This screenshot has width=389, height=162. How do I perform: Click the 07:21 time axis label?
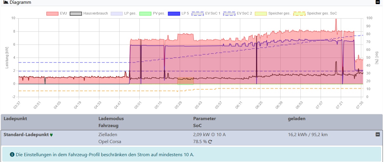click(339, 105)
